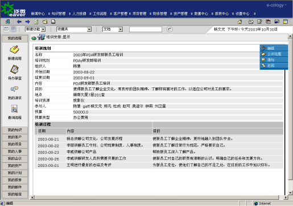
Task: Click the home icon in the toolbar
Action: [x=240, y=22]
